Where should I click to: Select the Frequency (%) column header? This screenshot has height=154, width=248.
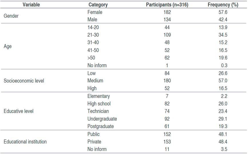pos(223,5)
